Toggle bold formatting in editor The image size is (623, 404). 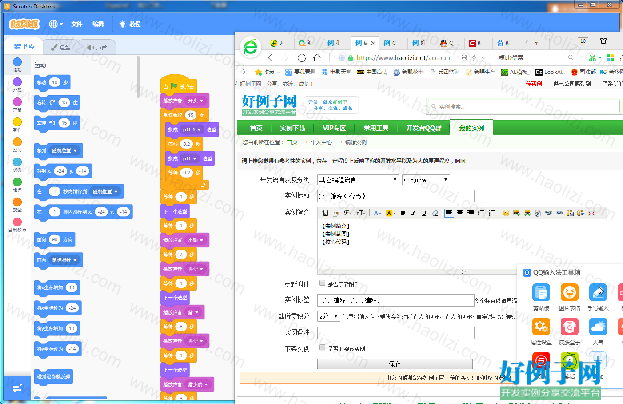coord(403,213)
